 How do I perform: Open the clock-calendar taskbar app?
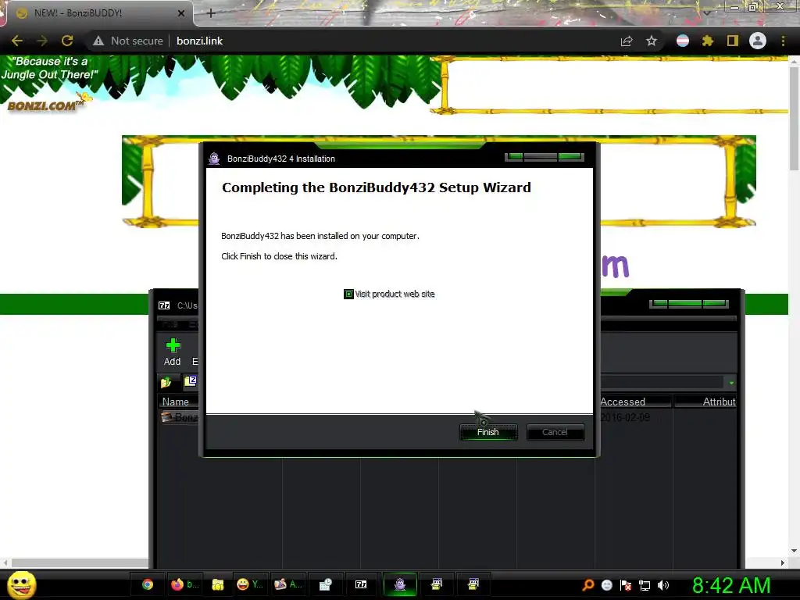[326, 584]
